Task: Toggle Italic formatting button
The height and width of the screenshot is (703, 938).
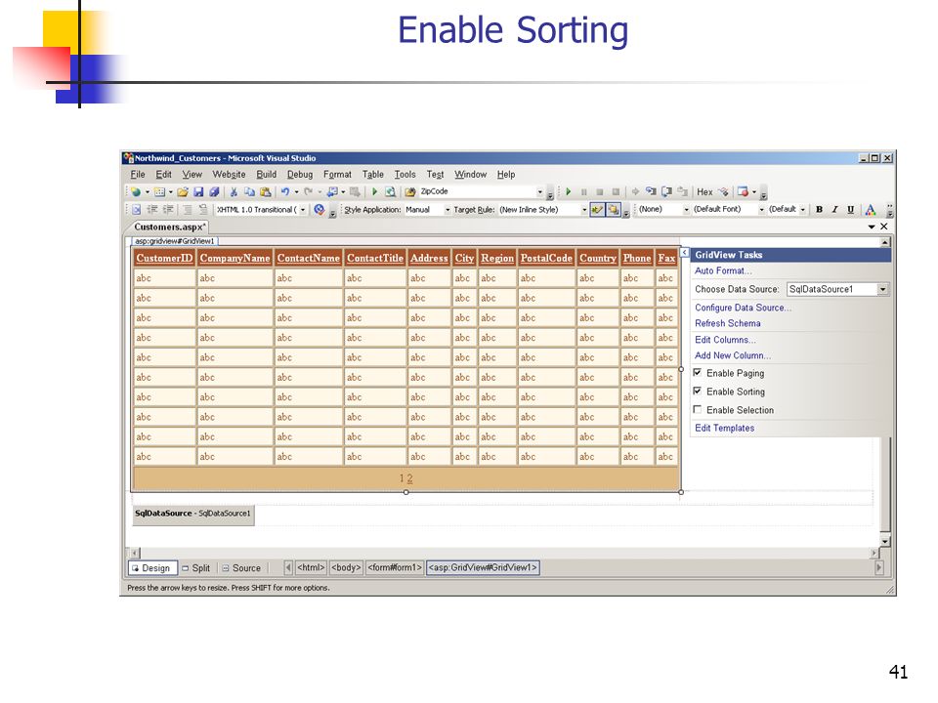Action: tap(834, 209)
